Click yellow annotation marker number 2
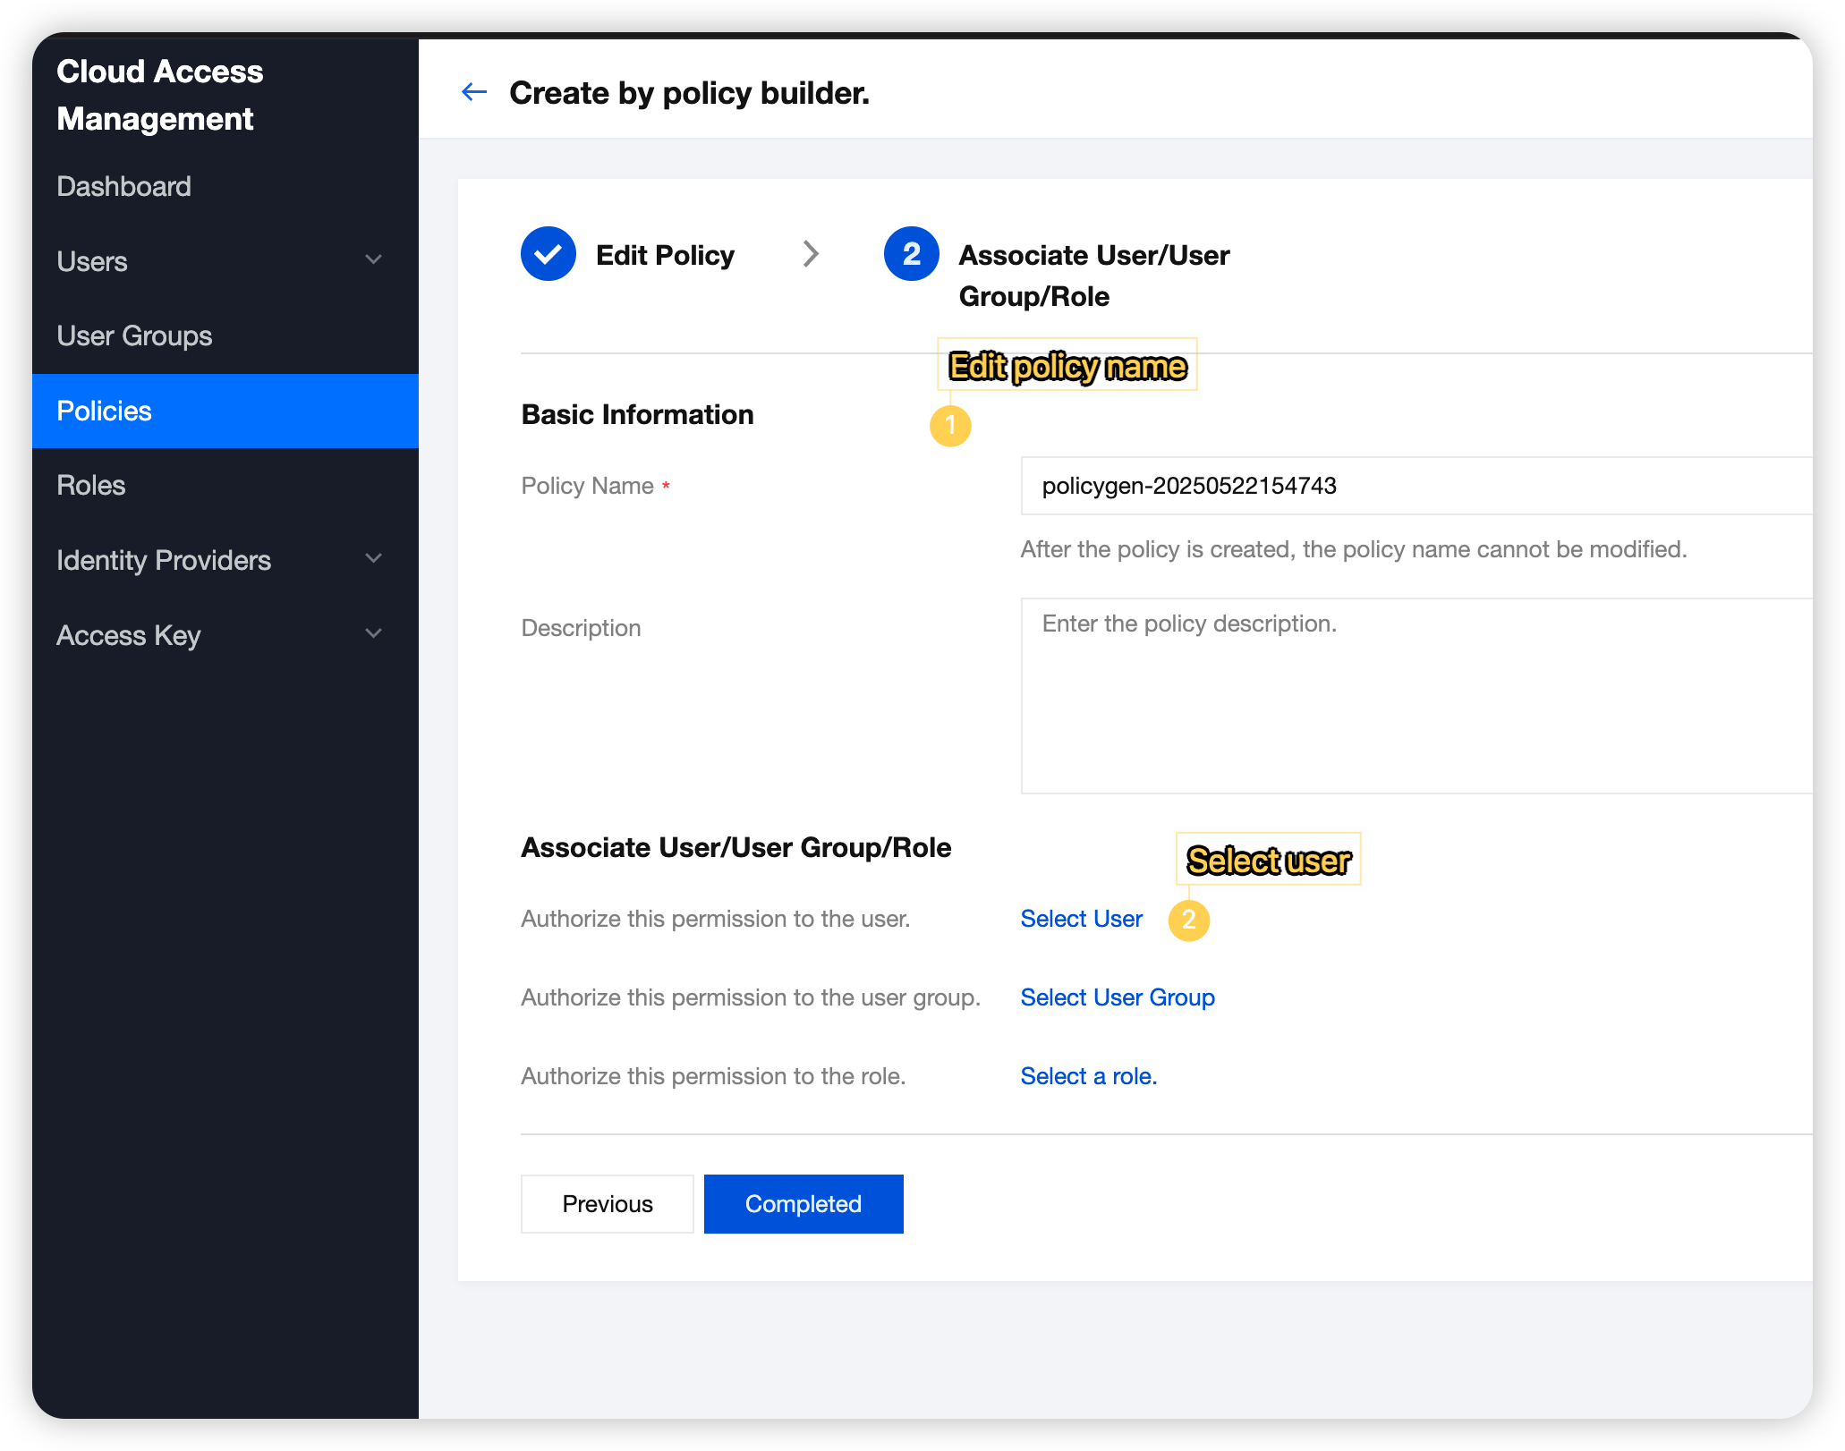 [1188, 920]
